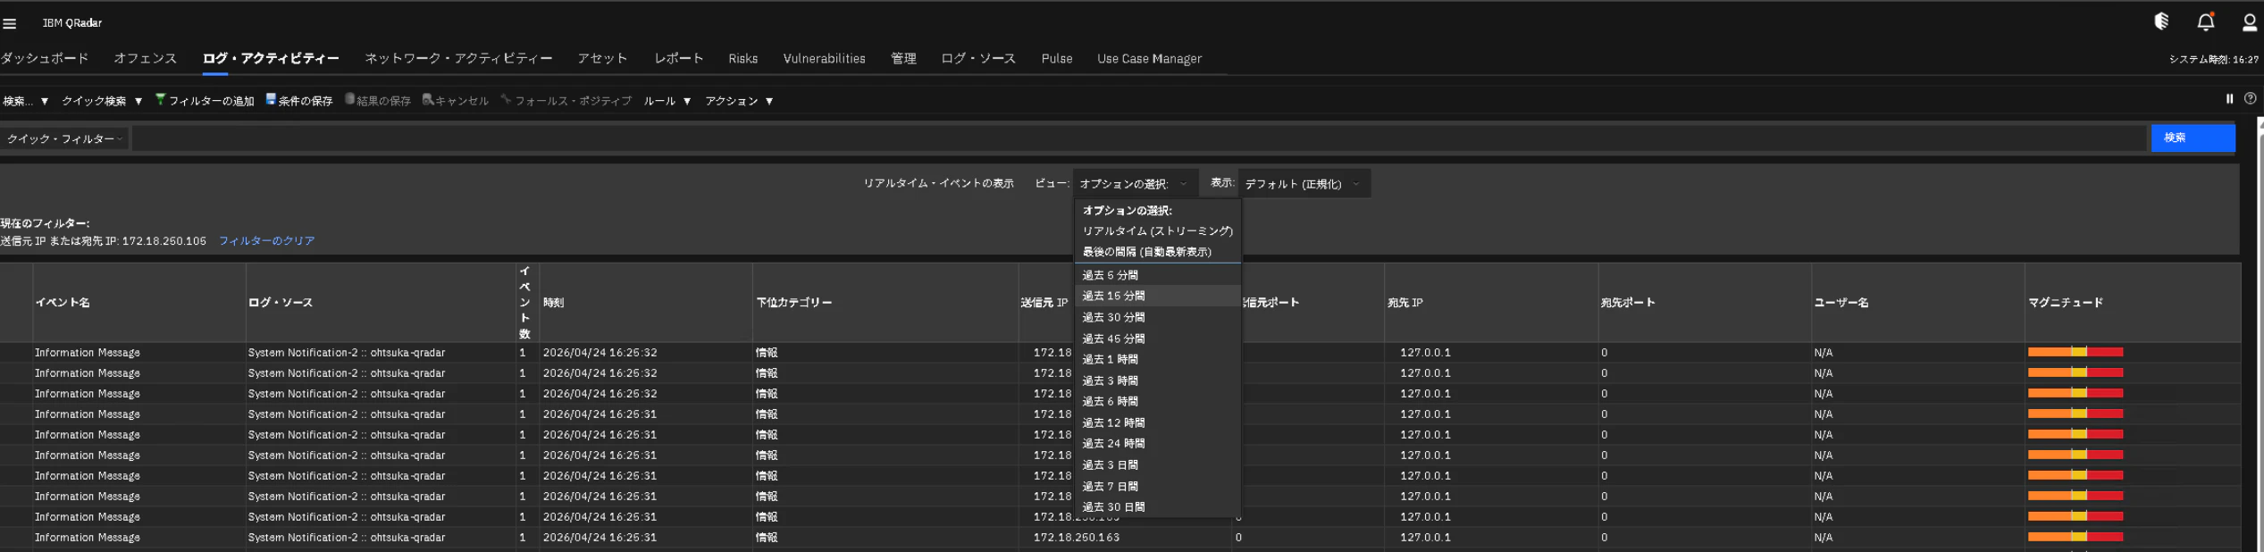2264x552 pixels.
Task: Click into the quick filter search field
Action: click(x=1139, y=138)
